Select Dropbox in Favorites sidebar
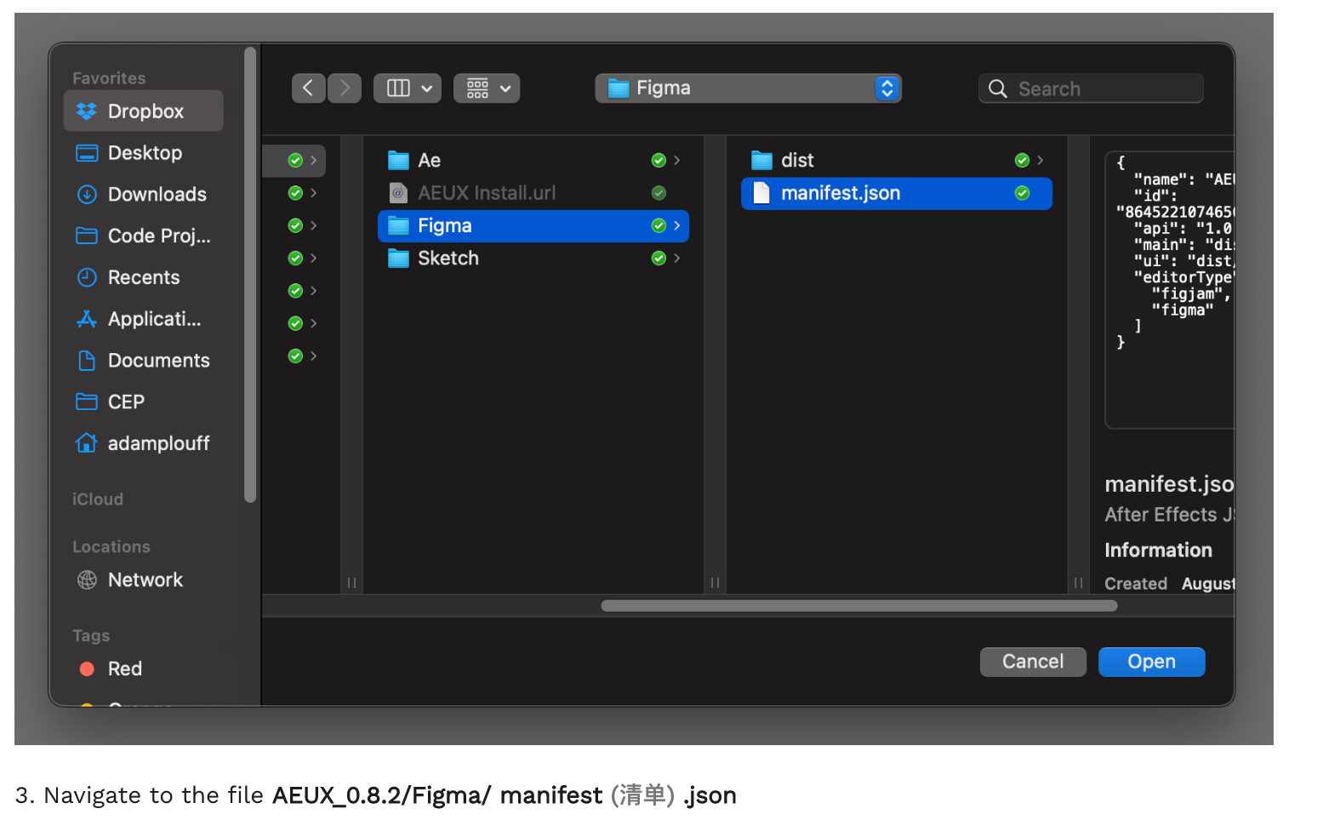1317x820 pixels. (144, 111)
